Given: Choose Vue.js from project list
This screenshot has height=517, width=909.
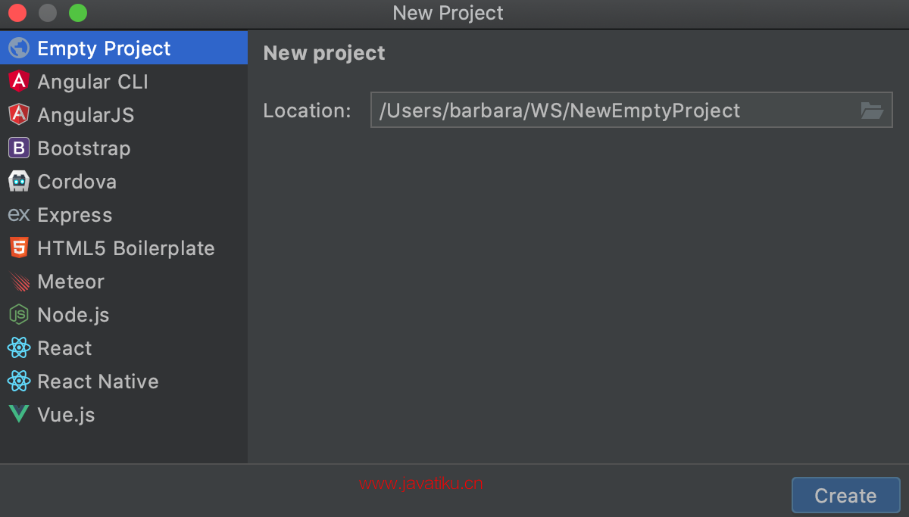Looking at the screenshot, I should pos(66,415).
